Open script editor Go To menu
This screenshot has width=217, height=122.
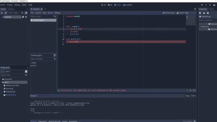(x=50, y=13)
